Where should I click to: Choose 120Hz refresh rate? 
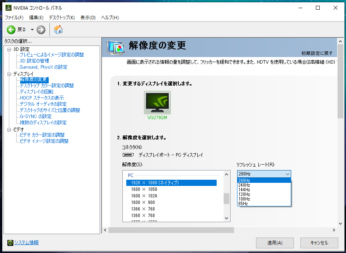(x=264, y=194)
